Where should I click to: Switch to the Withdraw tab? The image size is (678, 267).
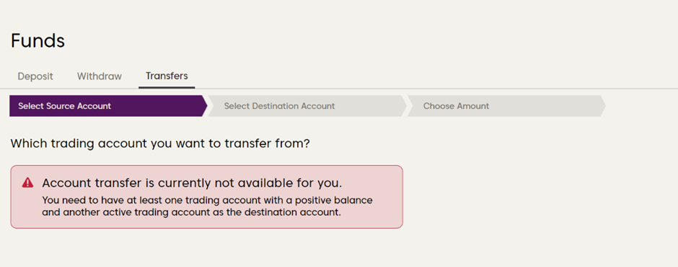coord(100,76)
